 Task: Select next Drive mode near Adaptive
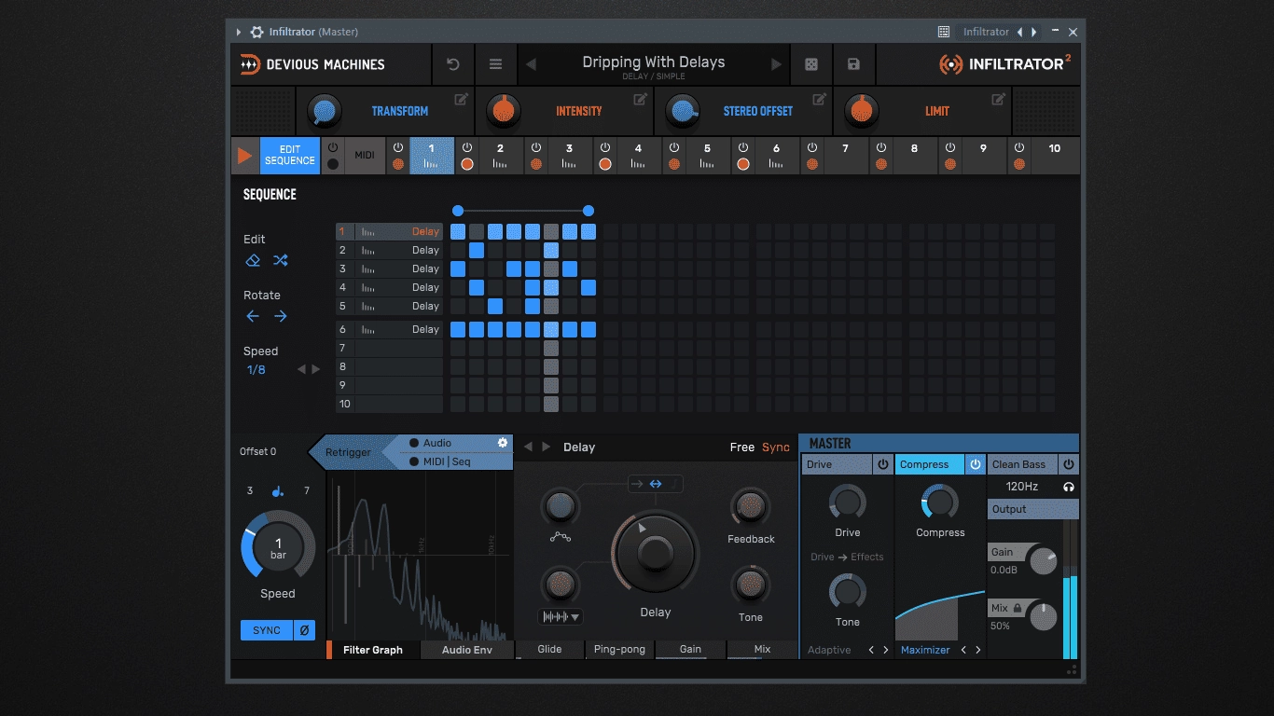(x=885, y=650)
